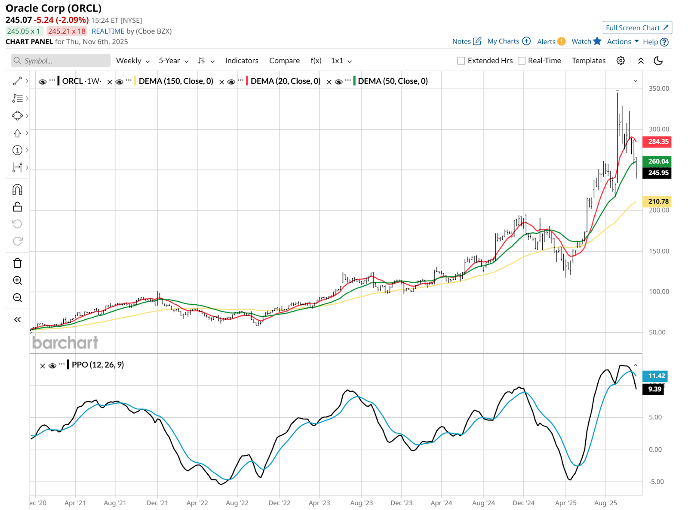Image resolution: width=688 pixels, height=510 pixels.
Task: Click the Full Screen Chart button
Action: pyautogui.click(x=637, y=28)
